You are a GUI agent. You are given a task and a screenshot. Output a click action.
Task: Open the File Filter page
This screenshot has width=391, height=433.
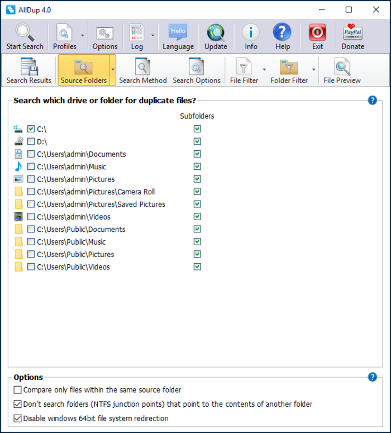point(244,70)
